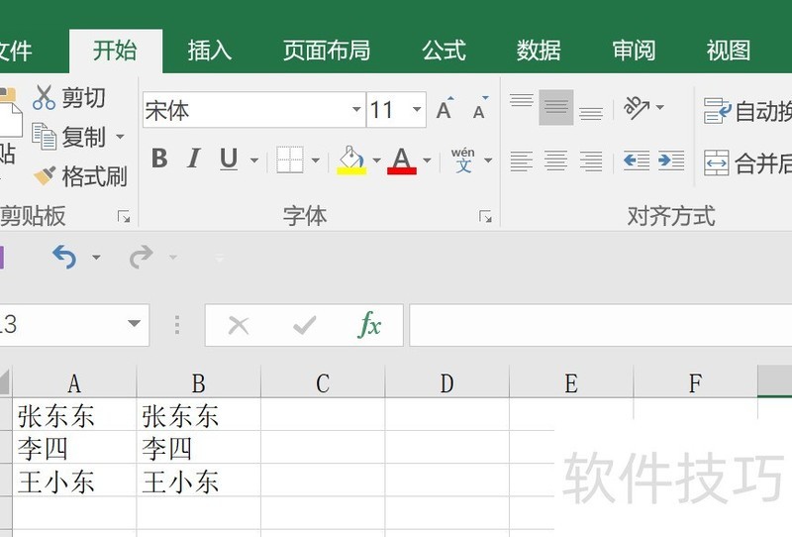Select the Format Painter brush
Screen dimensions: 792x537
45,175
